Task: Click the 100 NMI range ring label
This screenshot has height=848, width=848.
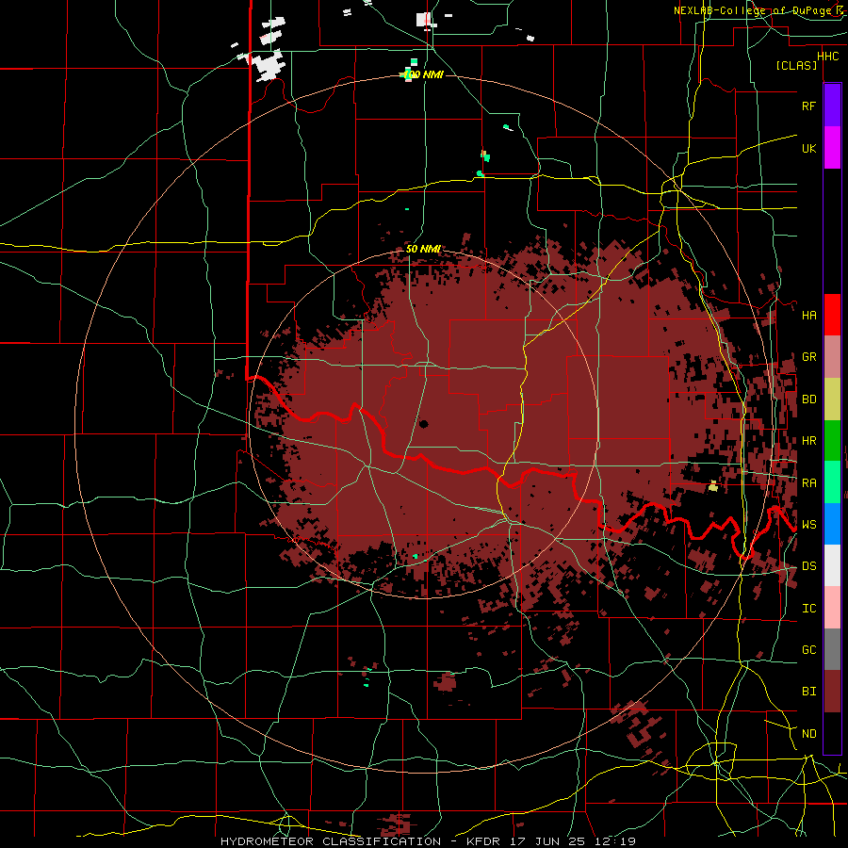Action: coord(423,74)
